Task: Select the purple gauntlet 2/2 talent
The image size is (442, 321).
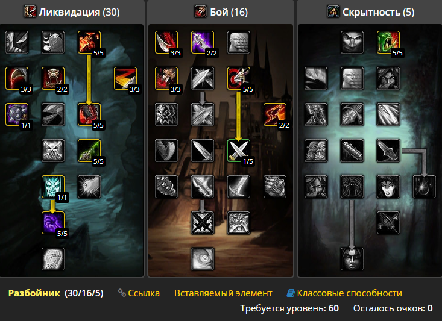Action: click(x=203, y=42)
